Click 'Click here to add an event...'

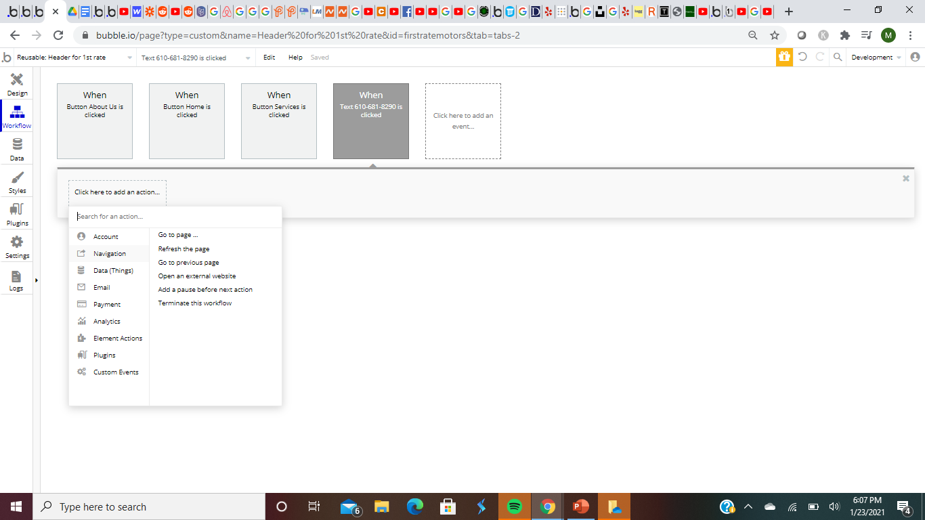(463, 121)
